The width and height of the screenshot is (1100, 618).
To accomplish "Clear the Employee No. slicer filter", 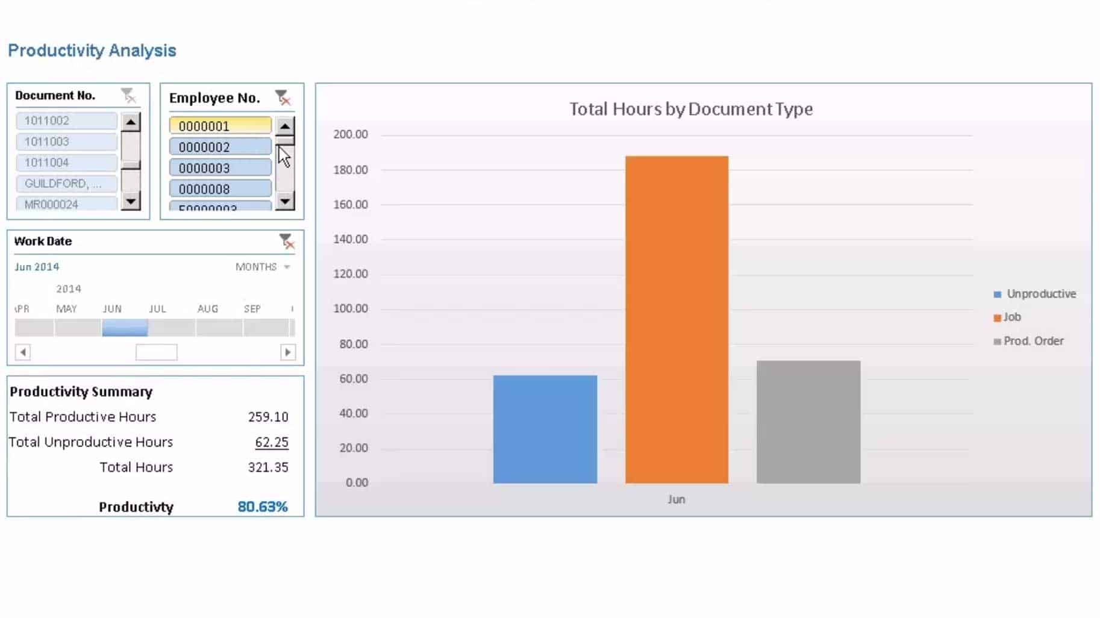I will point(283,98).
